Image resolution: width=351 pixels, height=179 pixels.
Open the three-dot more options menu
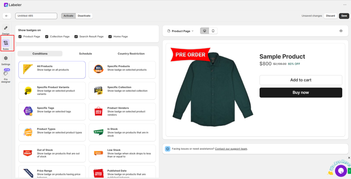pyautogui.click(x=345, y=5)
